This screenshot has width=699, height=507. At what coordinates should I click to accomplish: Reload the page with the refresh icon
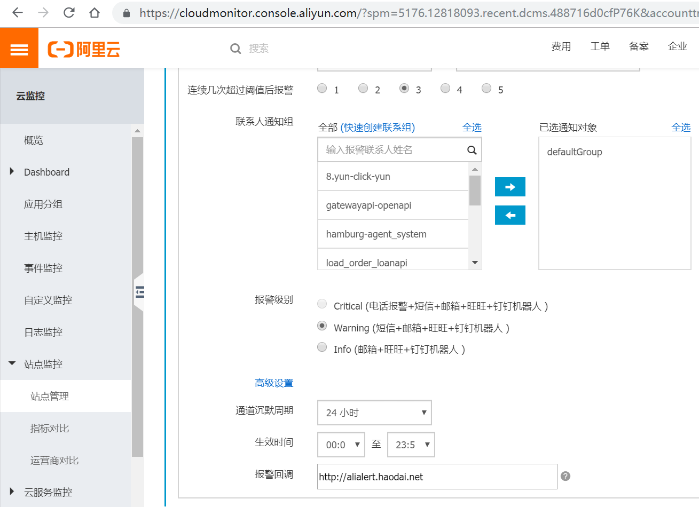pyautogui.click(x=69, y=12)
